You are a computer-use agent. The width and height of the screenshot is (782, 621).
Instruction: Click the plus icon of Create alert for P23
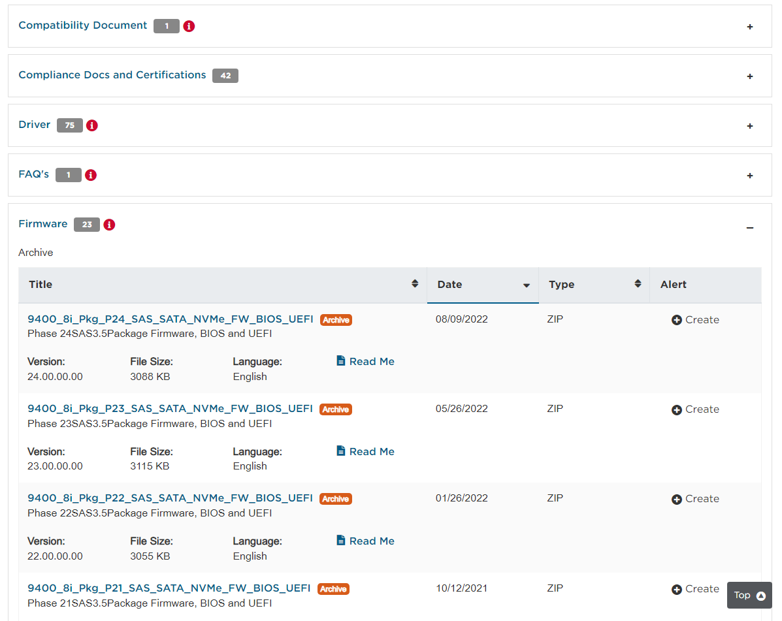pyautogui.click(x=677, y=409)
